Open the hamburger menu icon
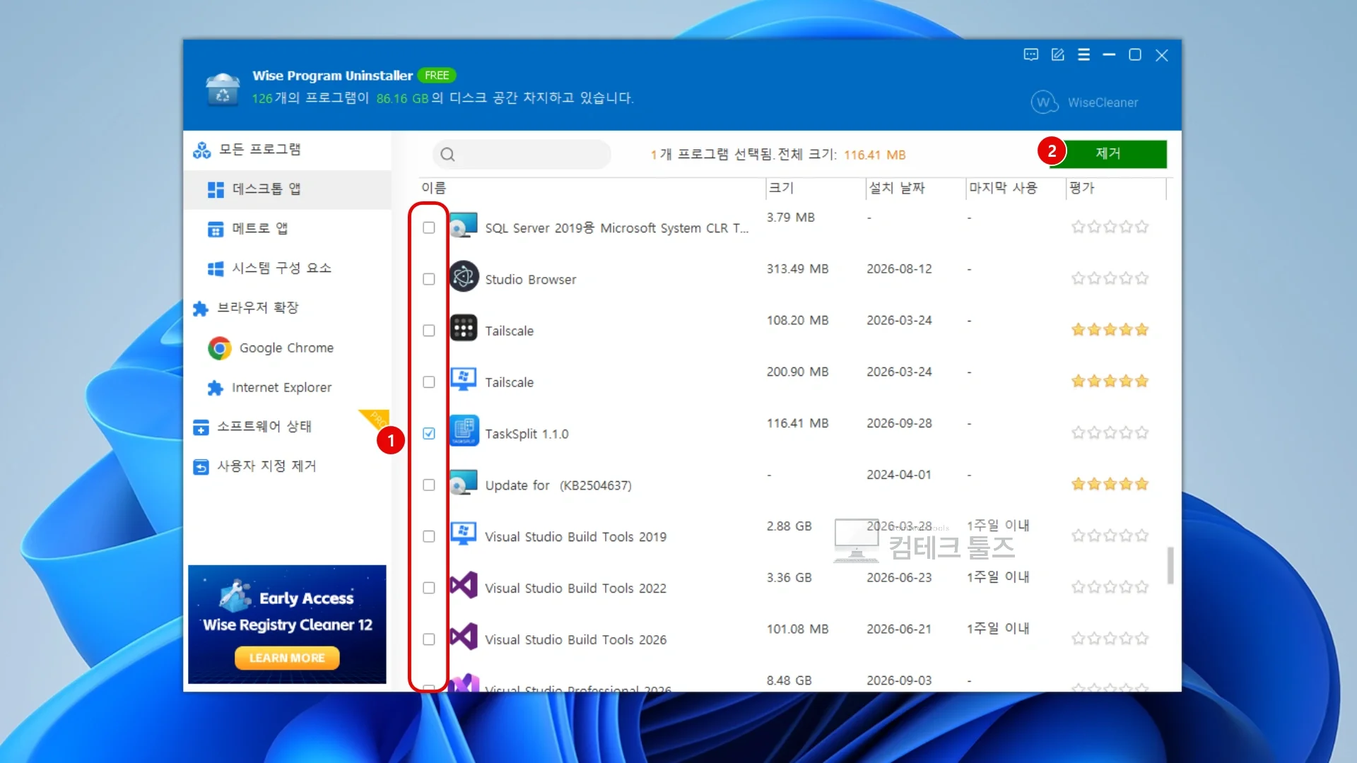This screenshot has height=763, width=1357. pos(1083,55)
